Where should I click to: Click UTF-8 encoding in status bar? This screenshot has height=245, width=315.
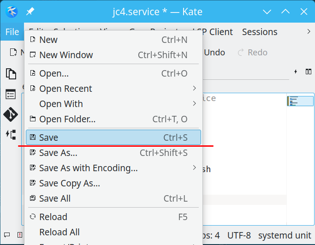[x=239, y=235]
